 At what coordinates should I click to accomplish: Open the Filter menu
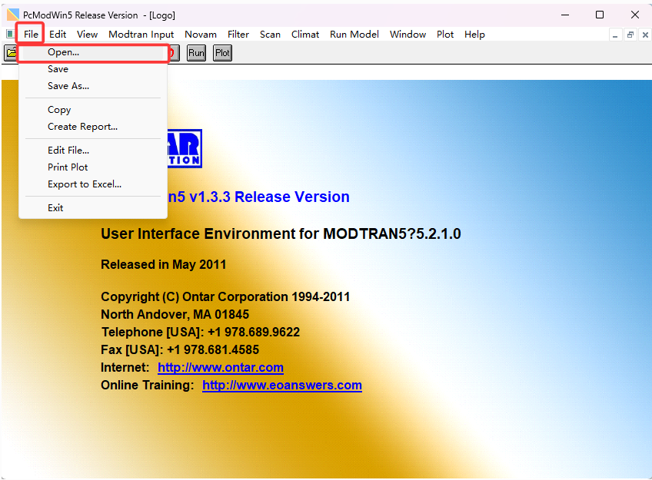238,35
